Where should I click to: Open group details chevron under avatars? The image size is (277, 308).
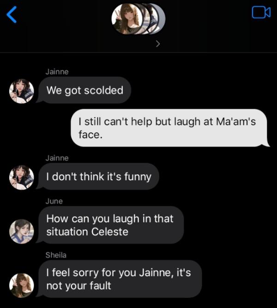click(158, 44)
